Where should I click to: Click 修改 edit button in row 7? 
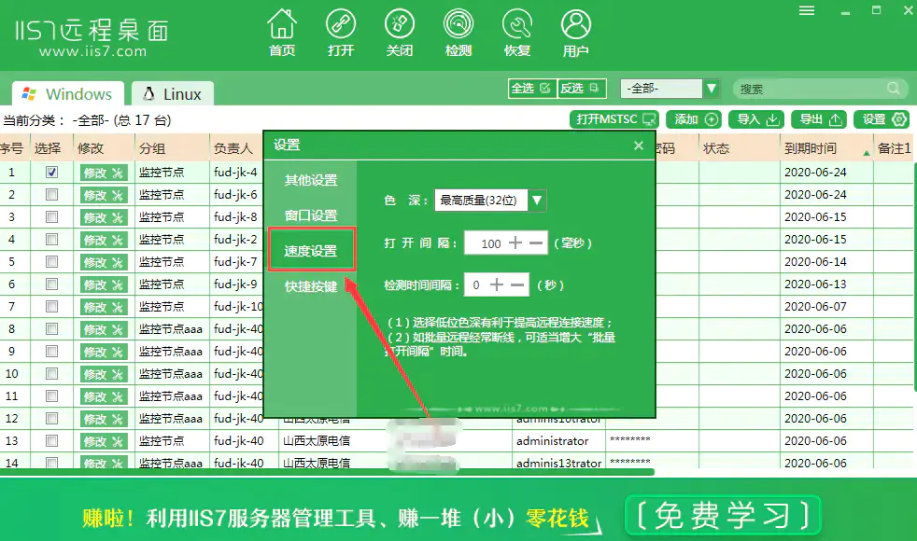(104, 307)
